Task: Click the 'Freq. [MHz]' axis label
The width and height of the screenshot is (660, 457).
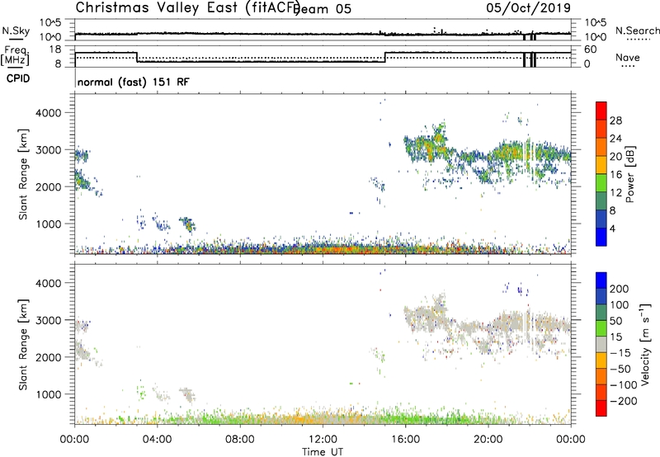Action: point(15,55)
